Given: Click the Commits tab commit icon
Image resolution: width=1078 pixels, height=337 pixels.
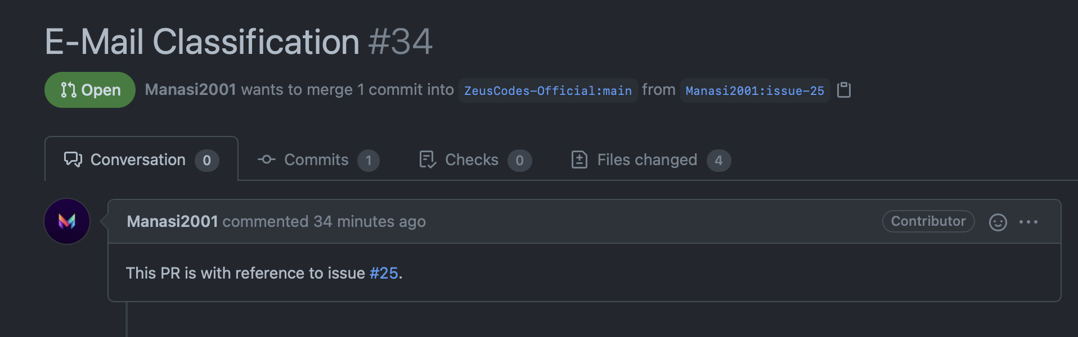Looking at the screenshot, I should pyautogui.click(x=267, y=160).
